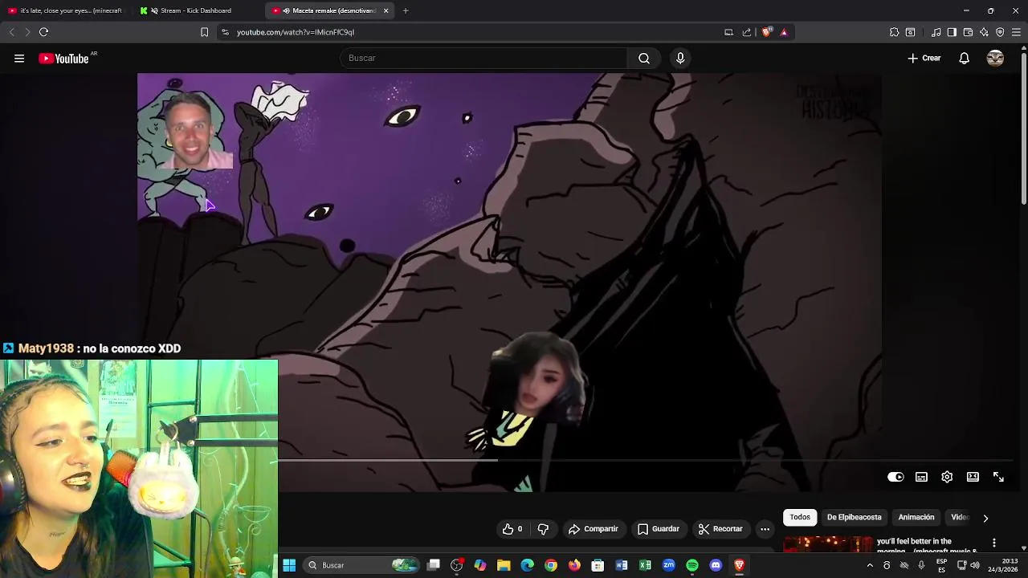1028x578 pixels.
Task: Reload the page in the browser
Action: point(43,32)
